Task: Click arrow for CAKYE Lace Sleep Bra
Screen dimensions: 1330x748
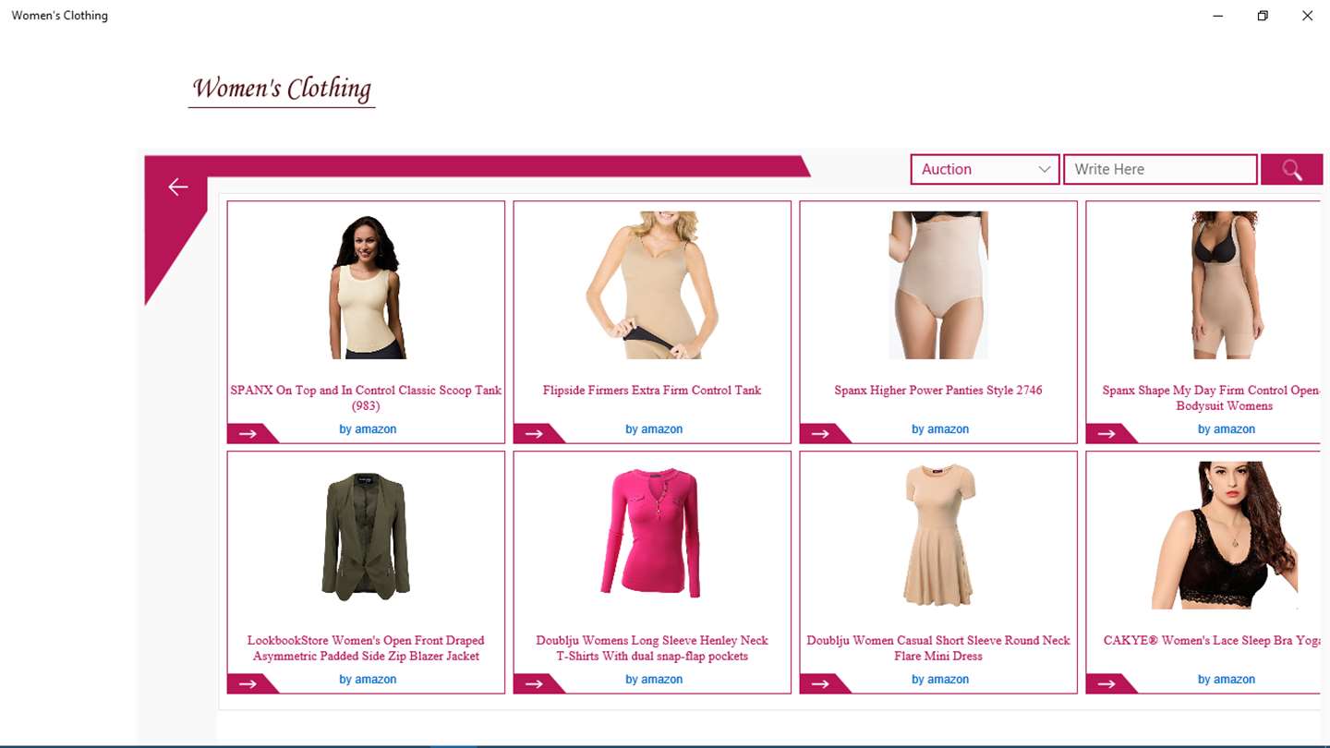Action: point(1106,683)
